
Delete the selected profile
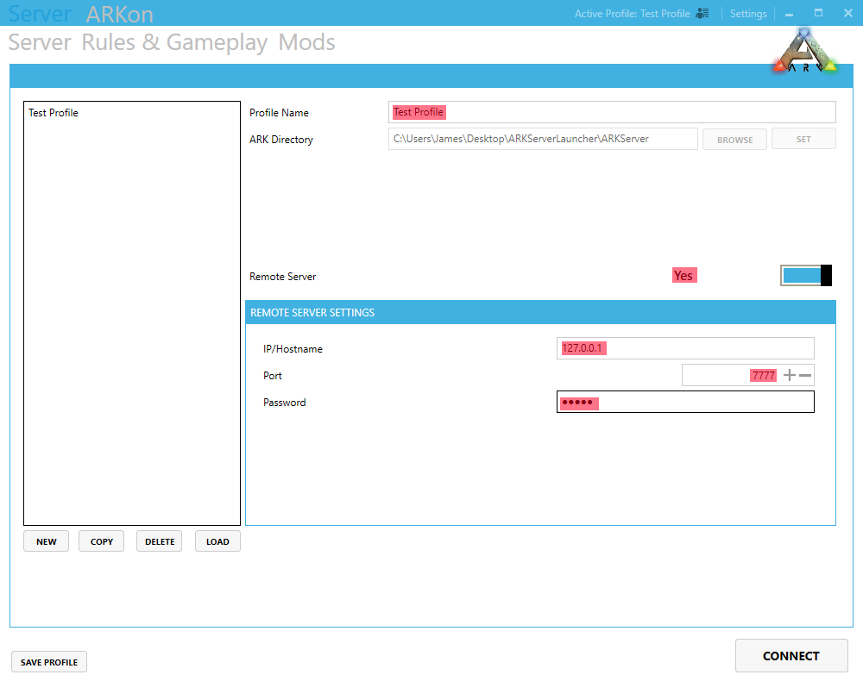coord(159,540)
